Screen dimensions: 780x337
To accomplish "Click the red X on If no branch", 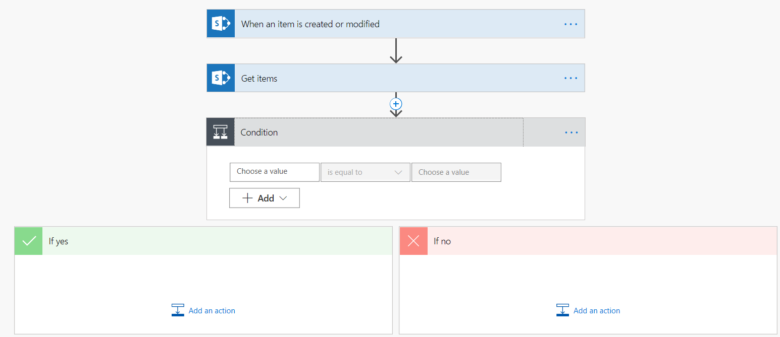I will pyautogui.click(x=413, y=241).
